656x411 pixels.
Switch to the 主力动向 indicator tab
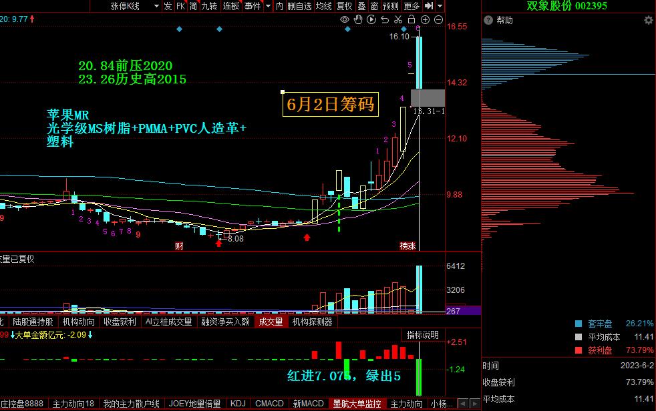point(406,404)
